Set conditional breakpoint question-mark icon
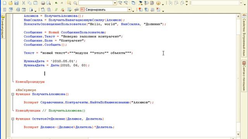This screenshot has width=248, height=139. pos(146,10)
